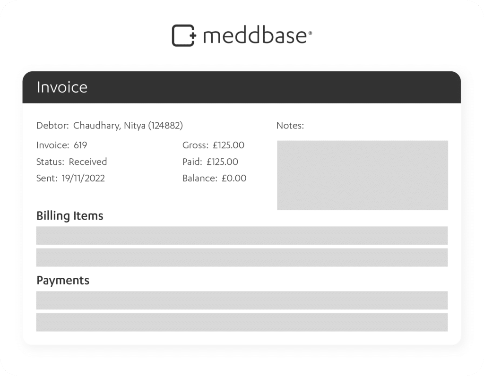
Task: Click the Payments heading
Action: coord(63,281)
